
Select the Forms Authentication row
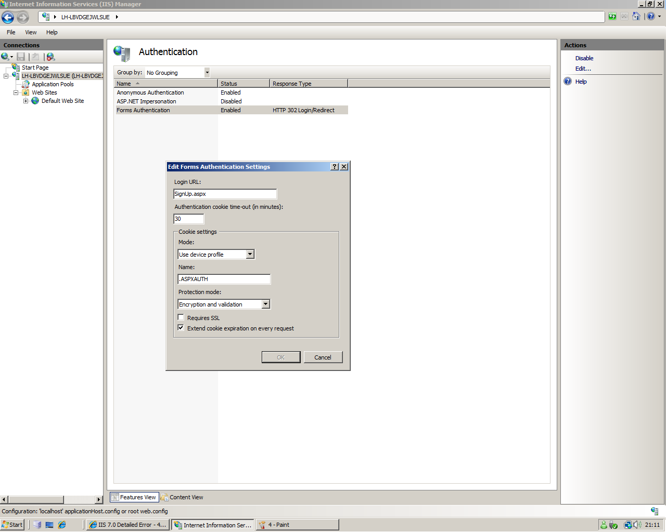pos(231,110)
